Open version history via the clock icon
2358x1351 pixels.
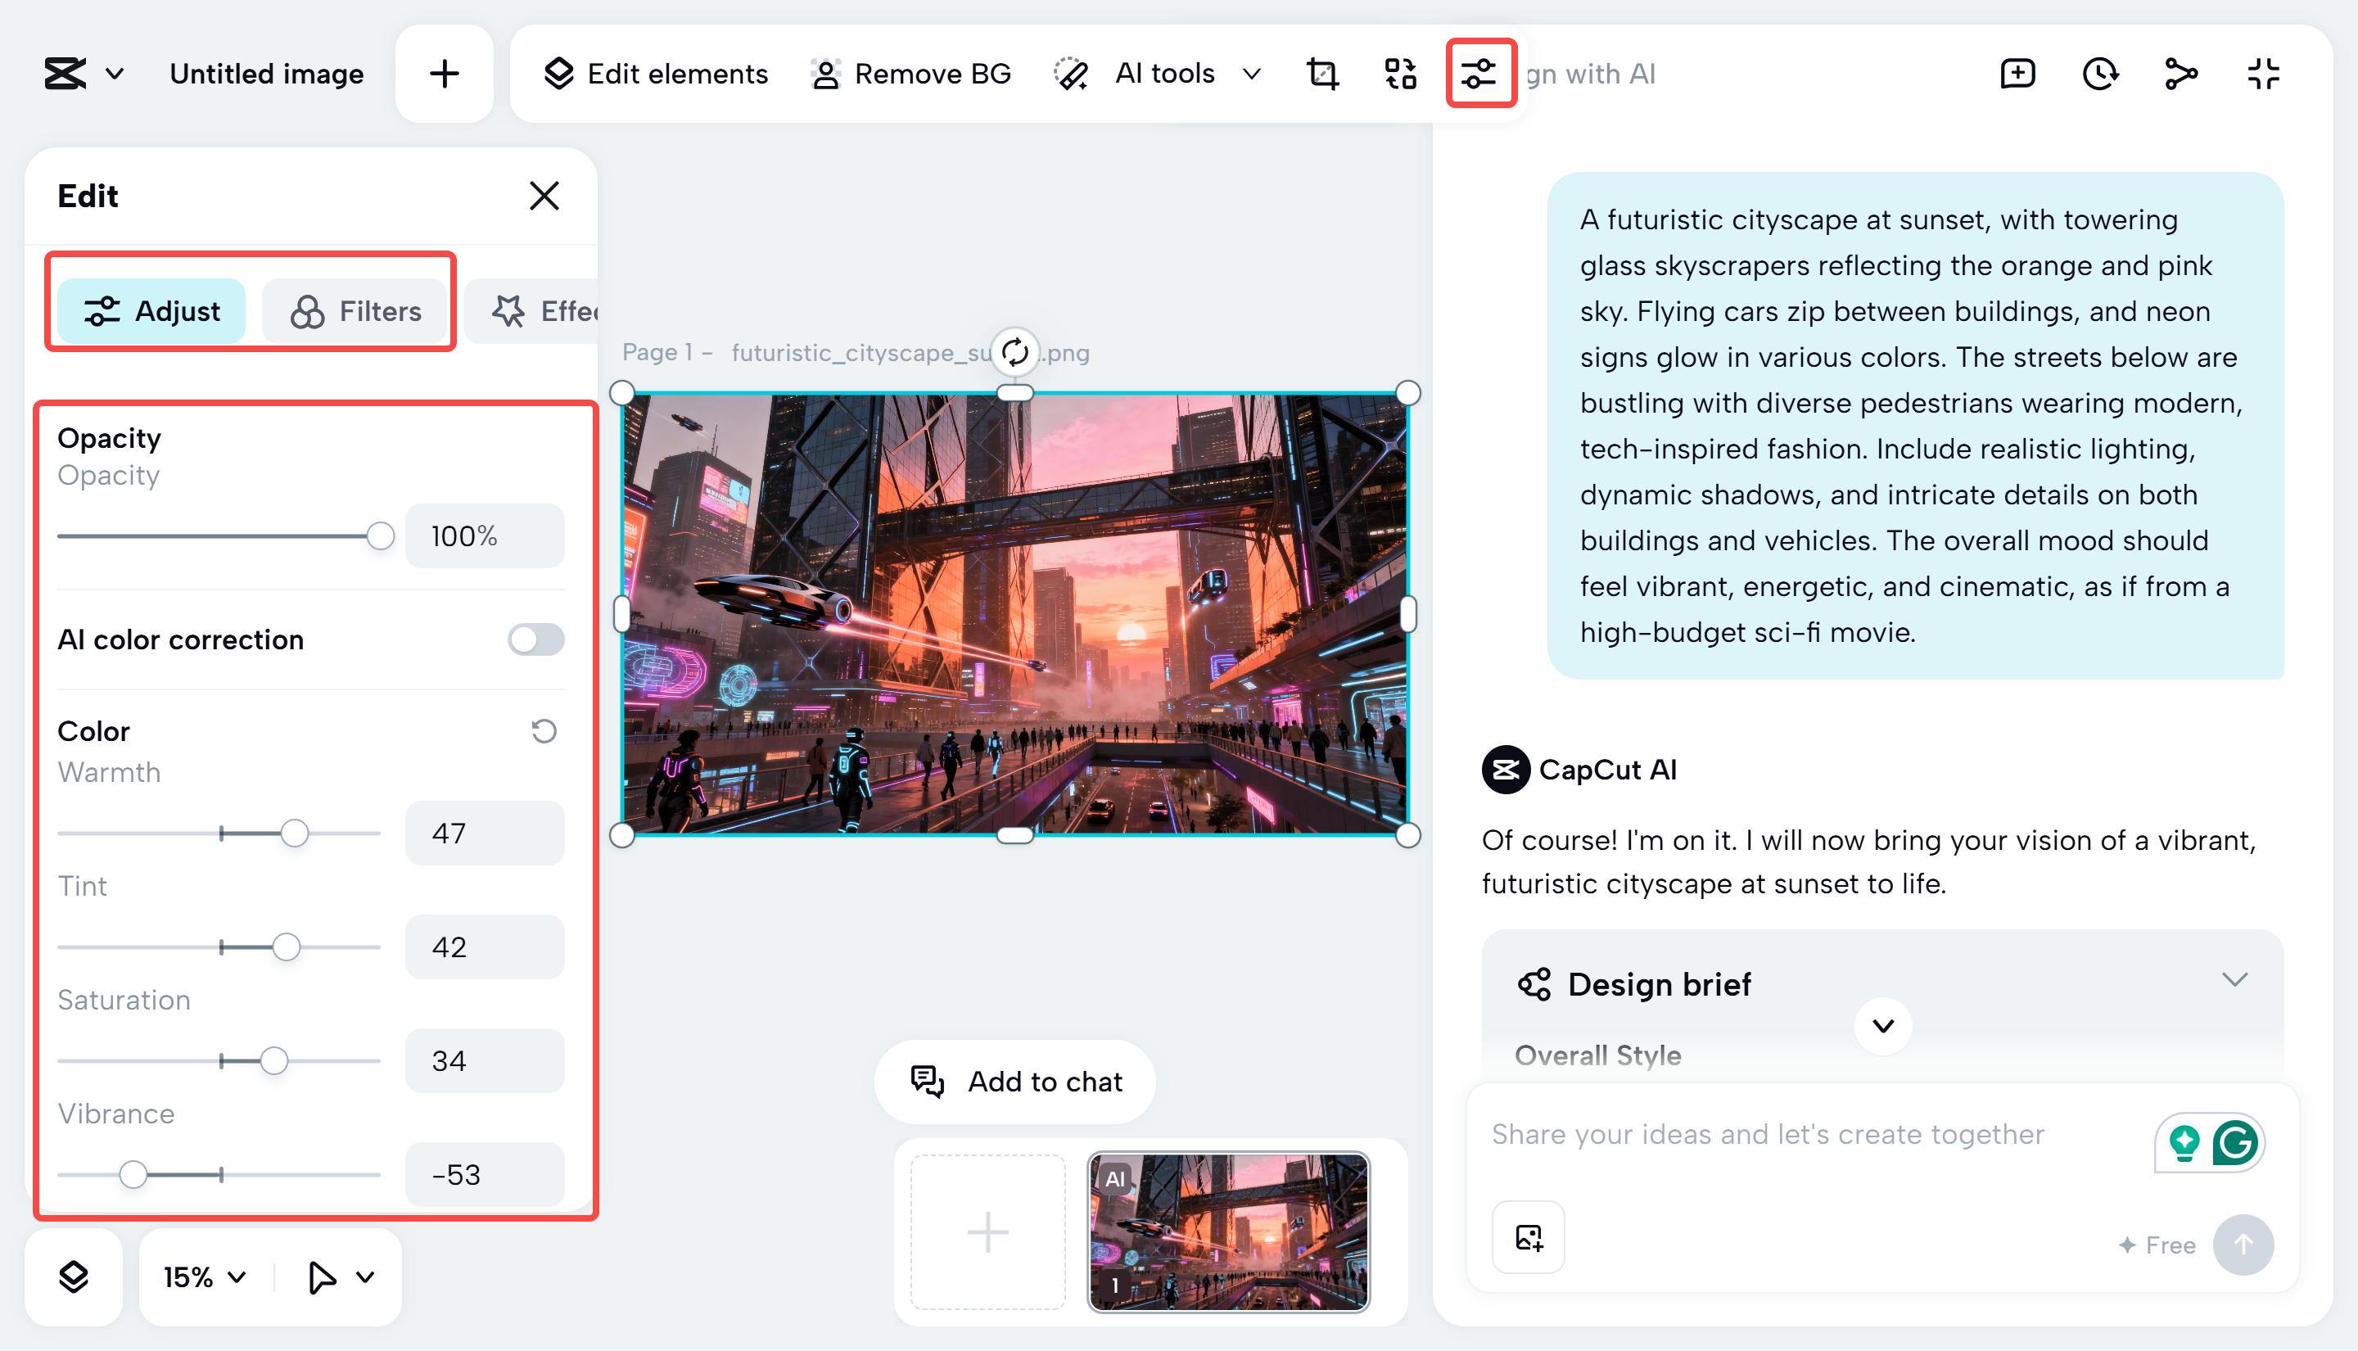(x=2099, y=74)
